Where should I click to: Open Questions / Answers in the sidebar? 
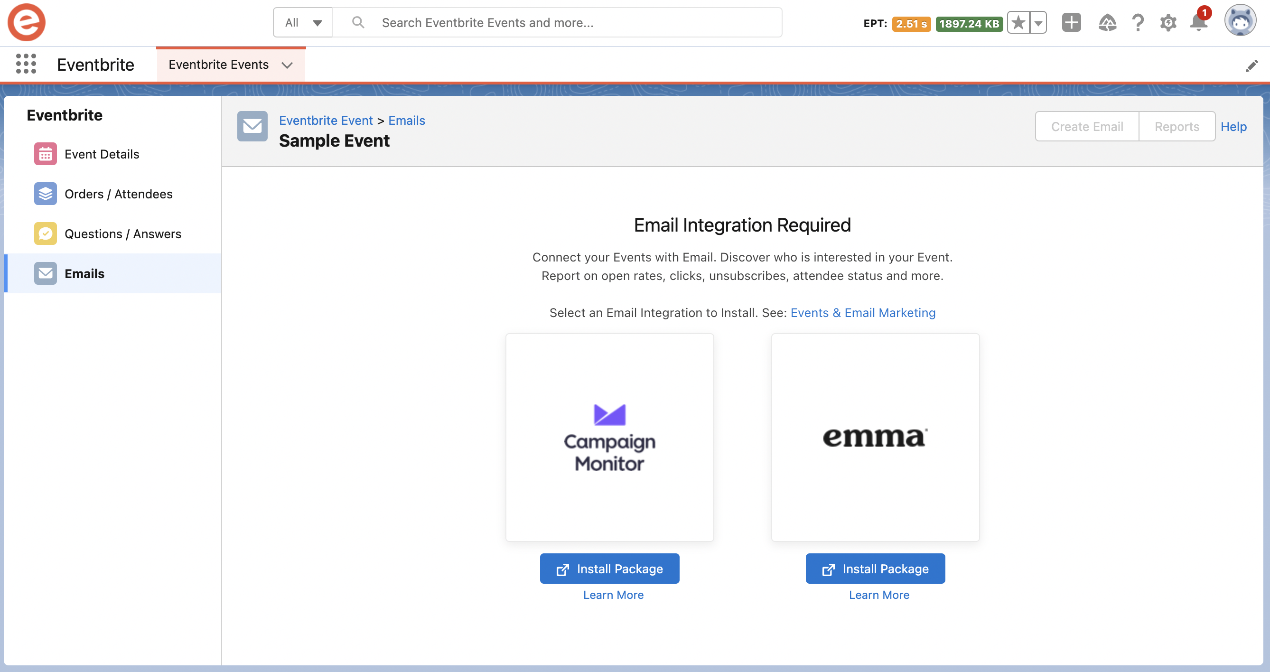(113, 233)
